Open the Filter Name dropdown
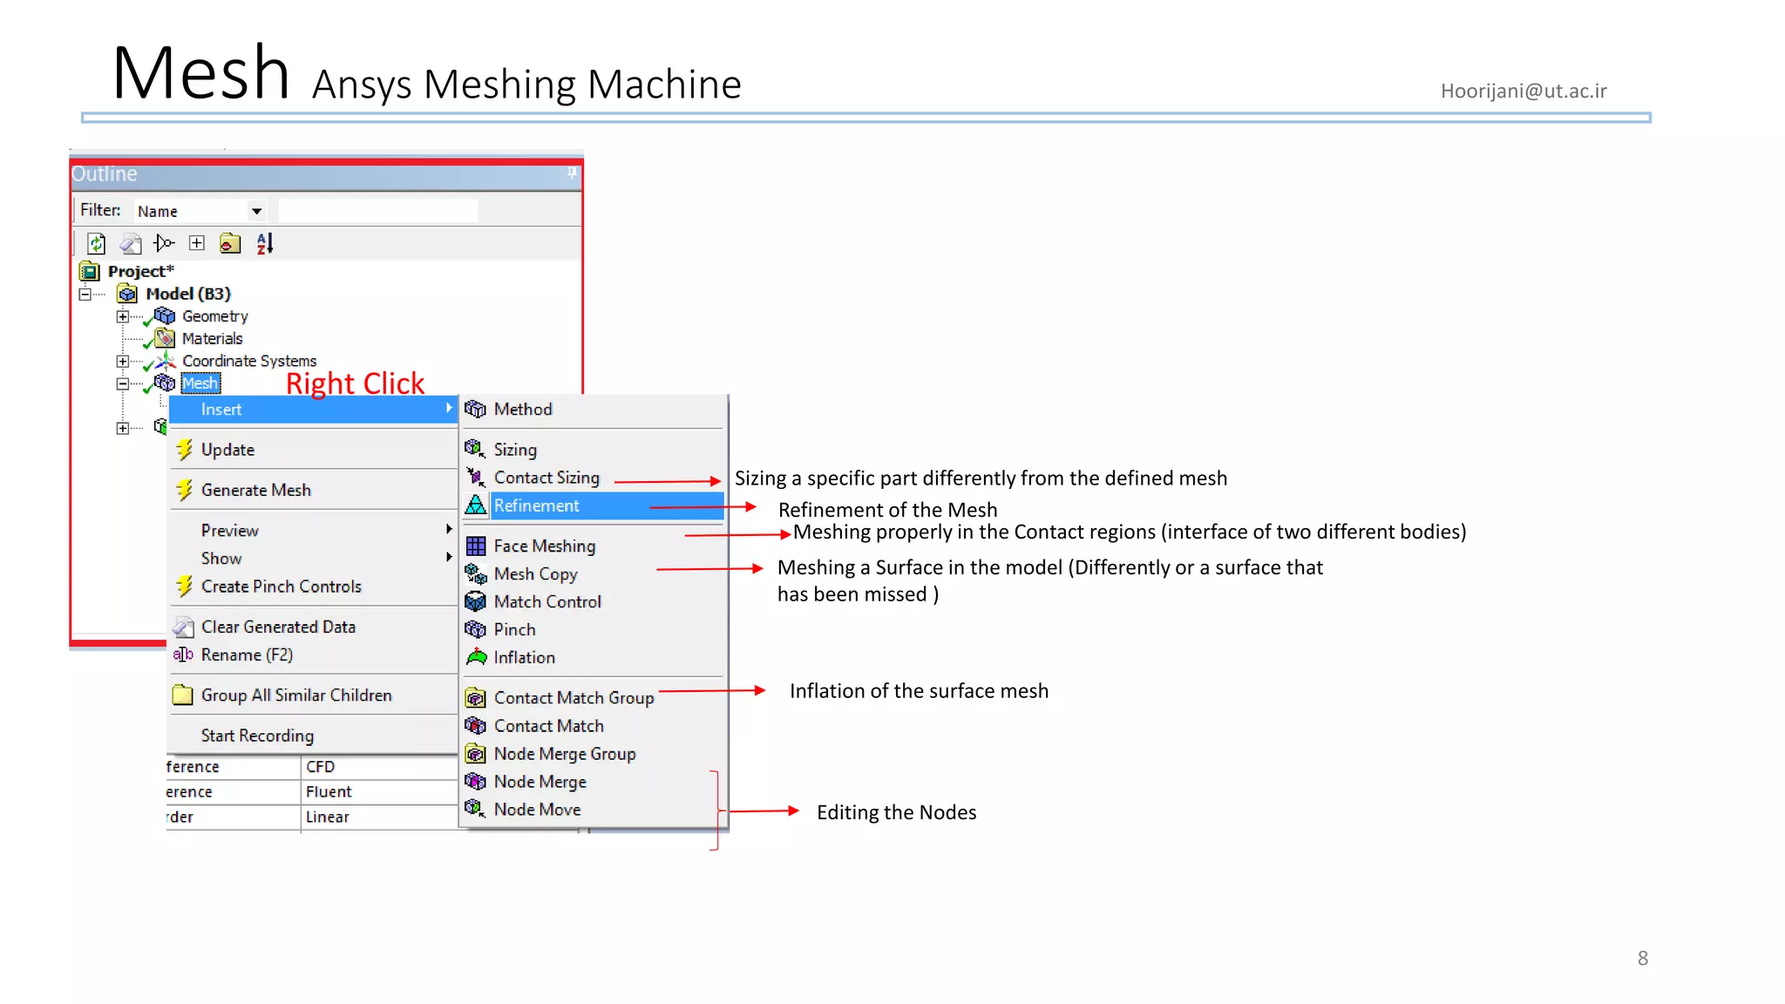1785x1004 pixels. [256, 211]
